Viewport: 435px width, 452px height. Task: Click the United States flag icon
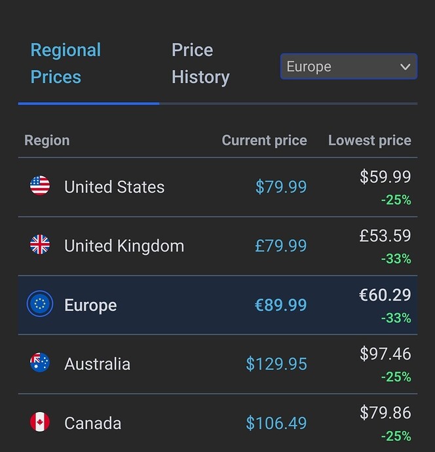click(x=40, y=185)
